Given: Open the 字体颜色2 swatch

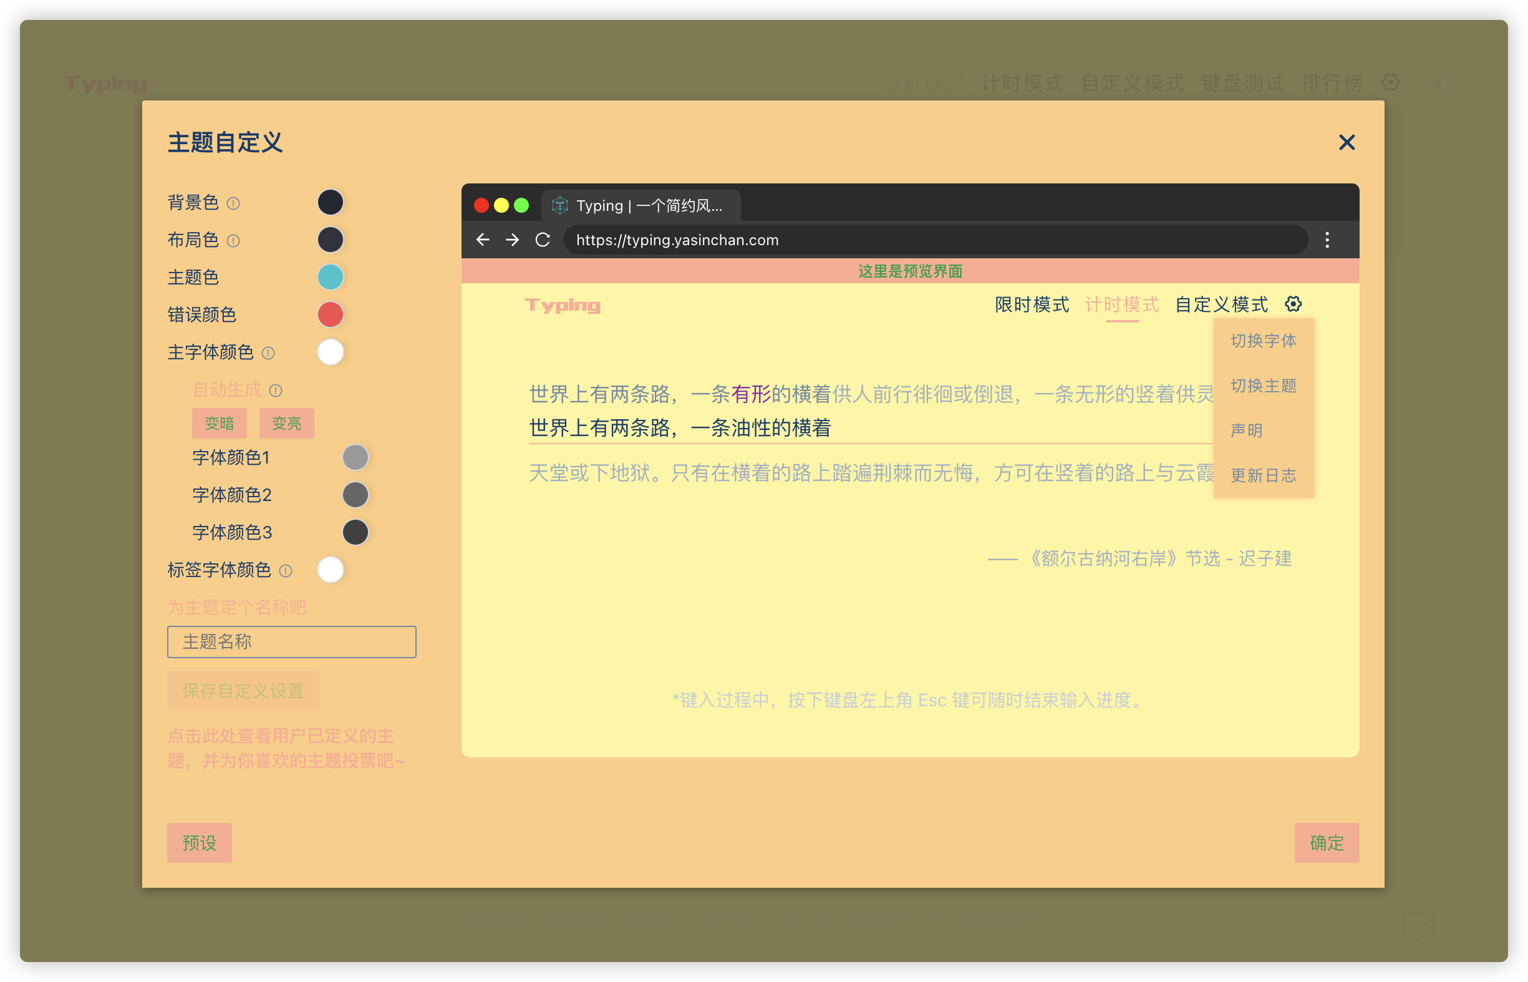Looking at the screenshot, I should pos(355,495).
